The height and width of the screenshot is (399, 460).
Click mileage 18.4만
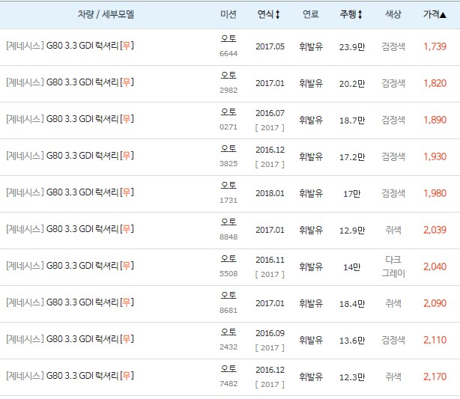(352, 303)
